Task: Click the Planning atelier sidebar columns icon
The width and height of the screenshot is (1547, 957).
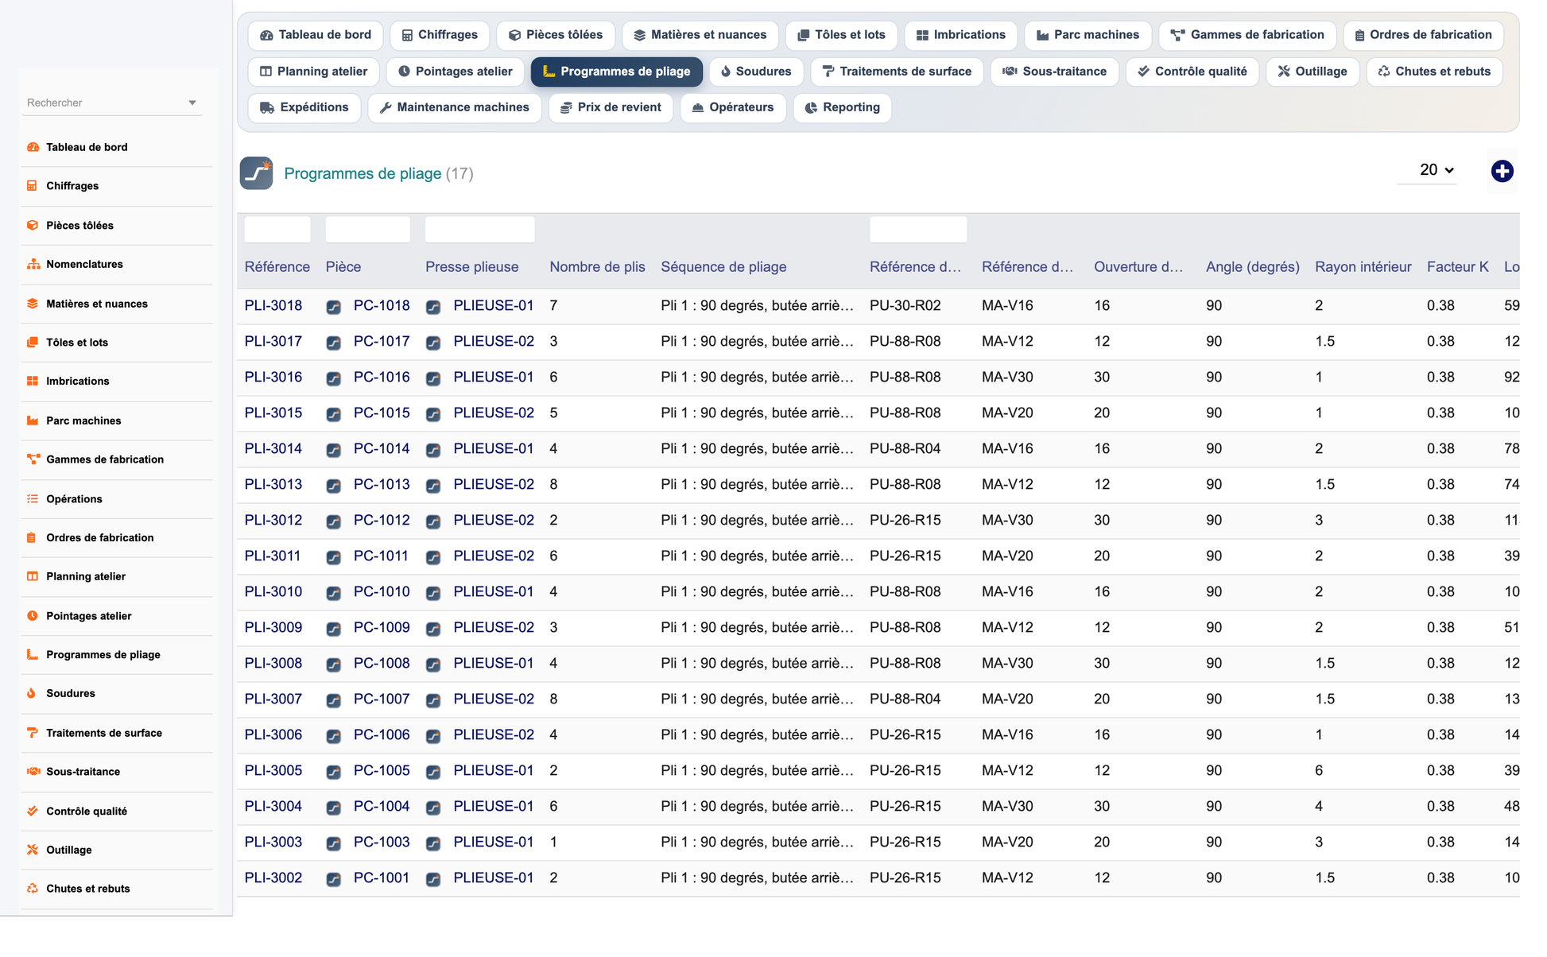Action: (x=33, y=576)
